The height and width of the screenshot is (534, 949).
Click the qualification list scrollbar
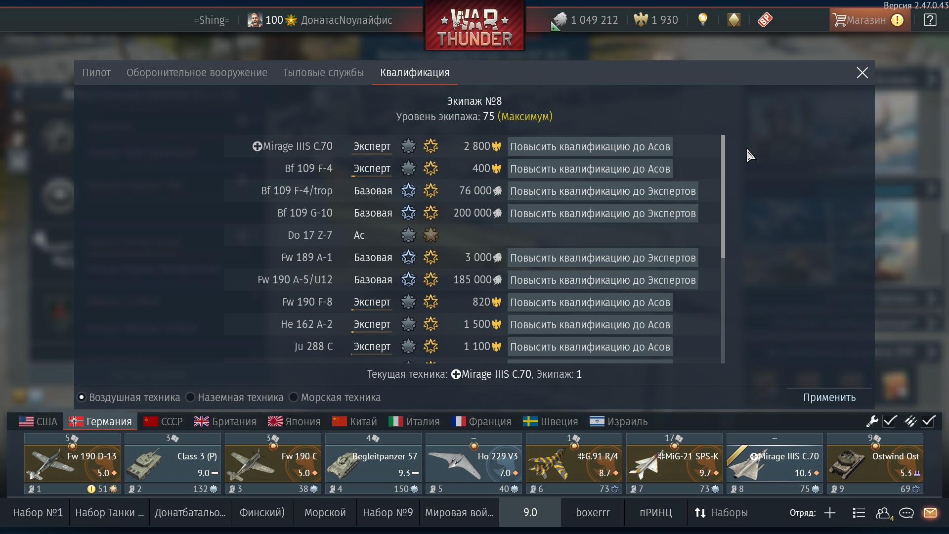(x=723, y=197)
